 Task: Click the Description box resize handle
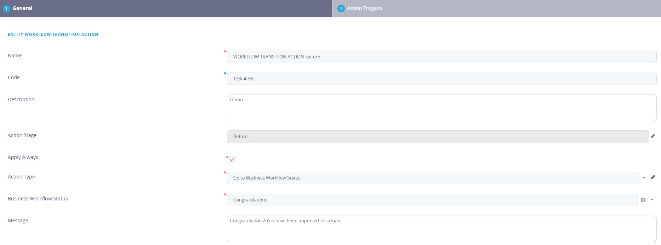coord(655,120)
